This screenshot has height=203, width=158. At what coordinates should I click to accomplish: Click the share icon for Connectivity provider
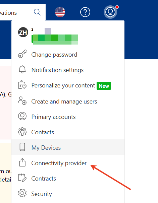coord(22,162)
